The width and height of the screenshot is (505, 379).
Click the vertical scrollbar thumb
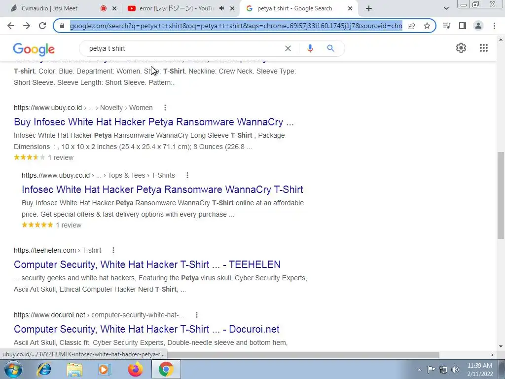coord(501,195)
